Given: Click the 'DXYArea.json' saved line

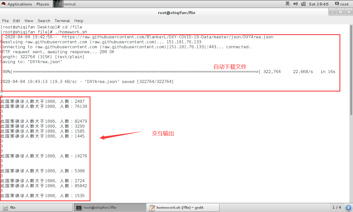Looking at the screenshot, I should tap(87, 82).
